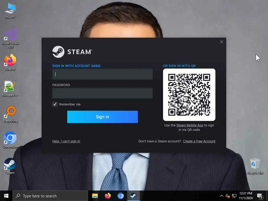The width and height of the screenshot is (268, 201).
Task: Click the Steam logo in the login dialog
Action: [72, 52]
